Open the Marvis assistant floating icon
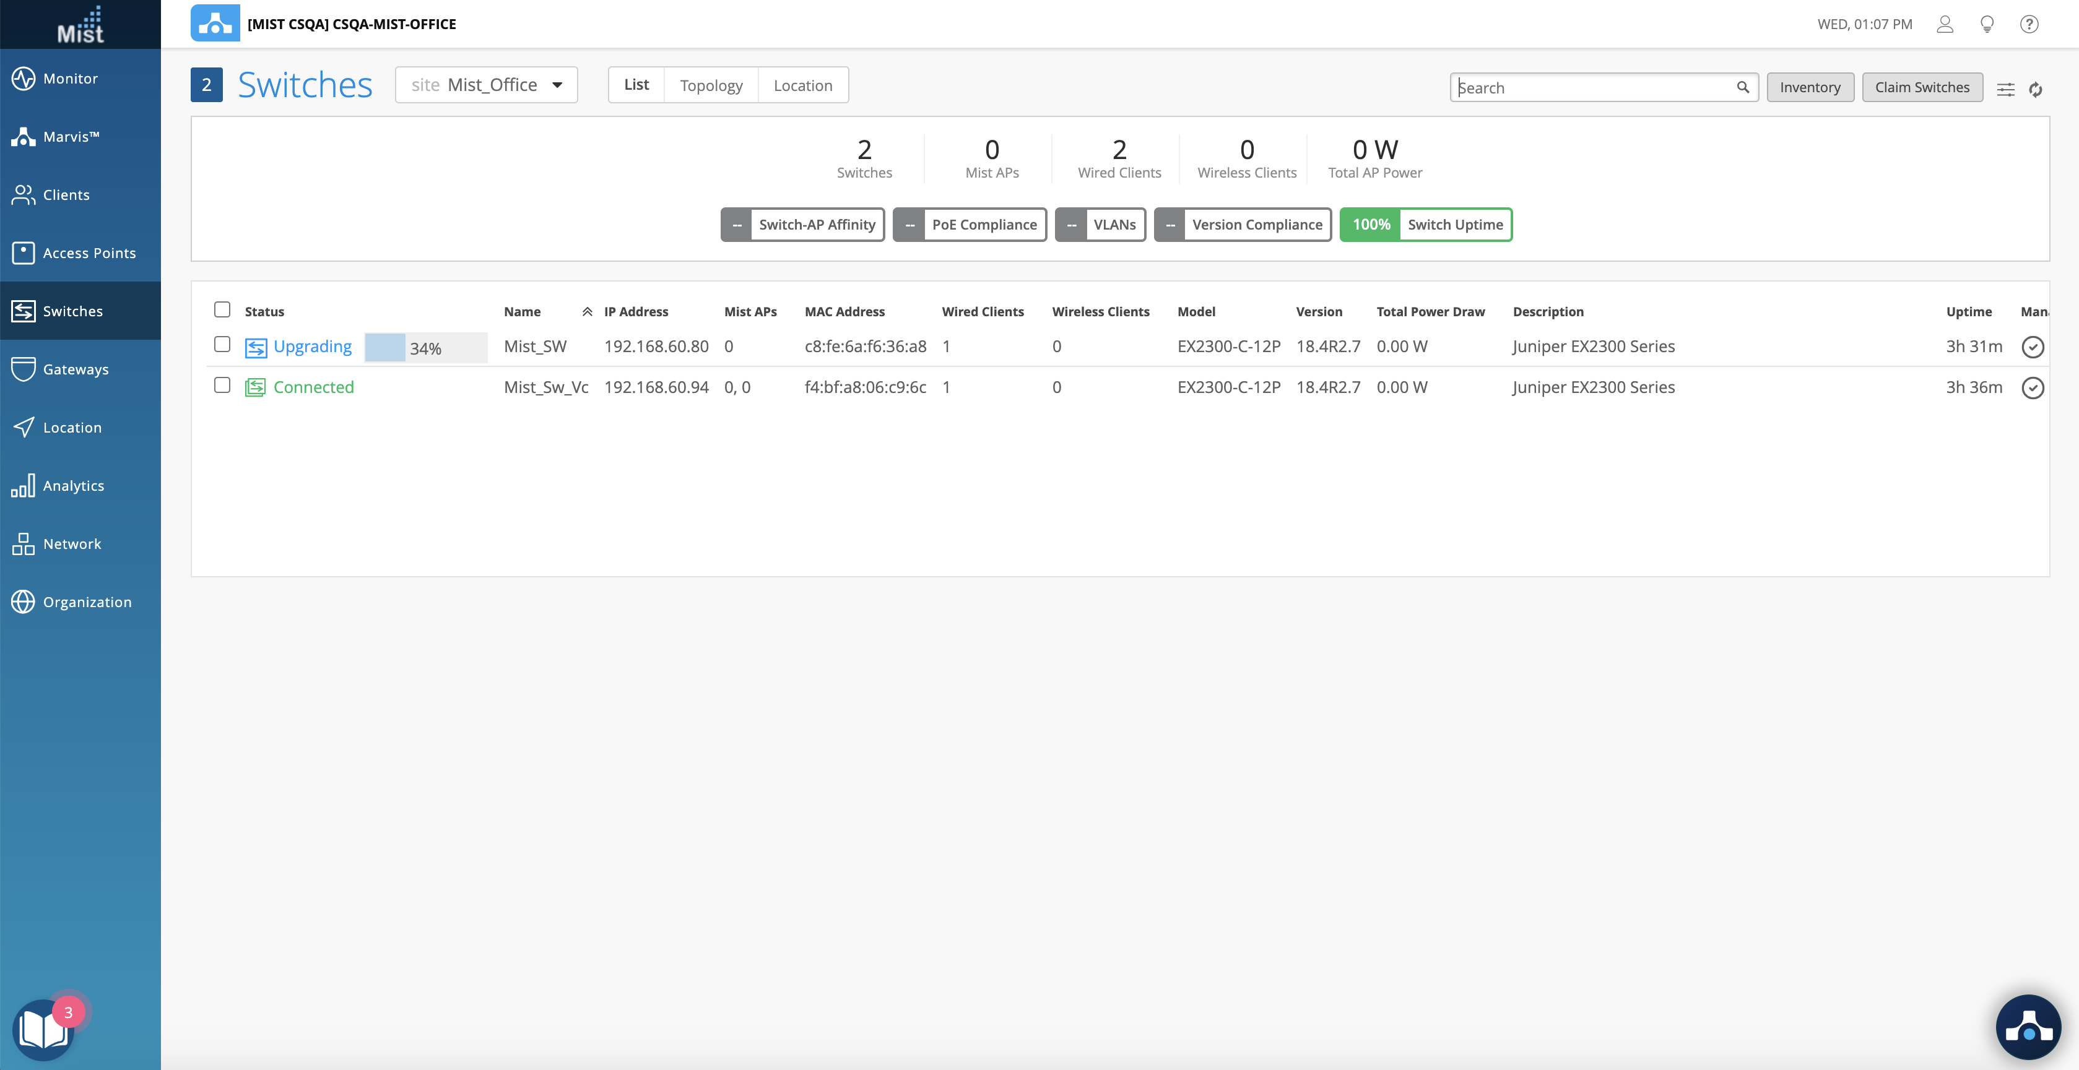 click(x=2028, y=1027)
